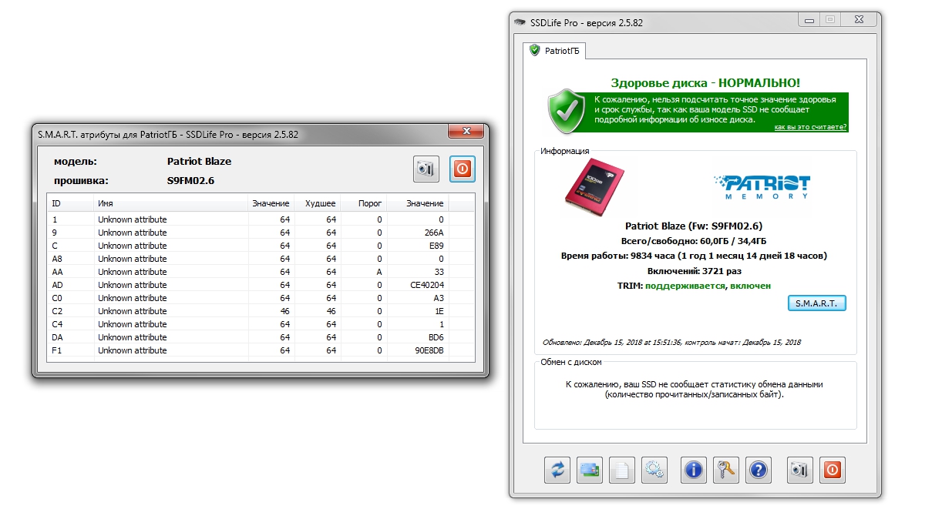Click raw value CE40204
Screen dimensions: 942x529
click(x=428, y=285)
